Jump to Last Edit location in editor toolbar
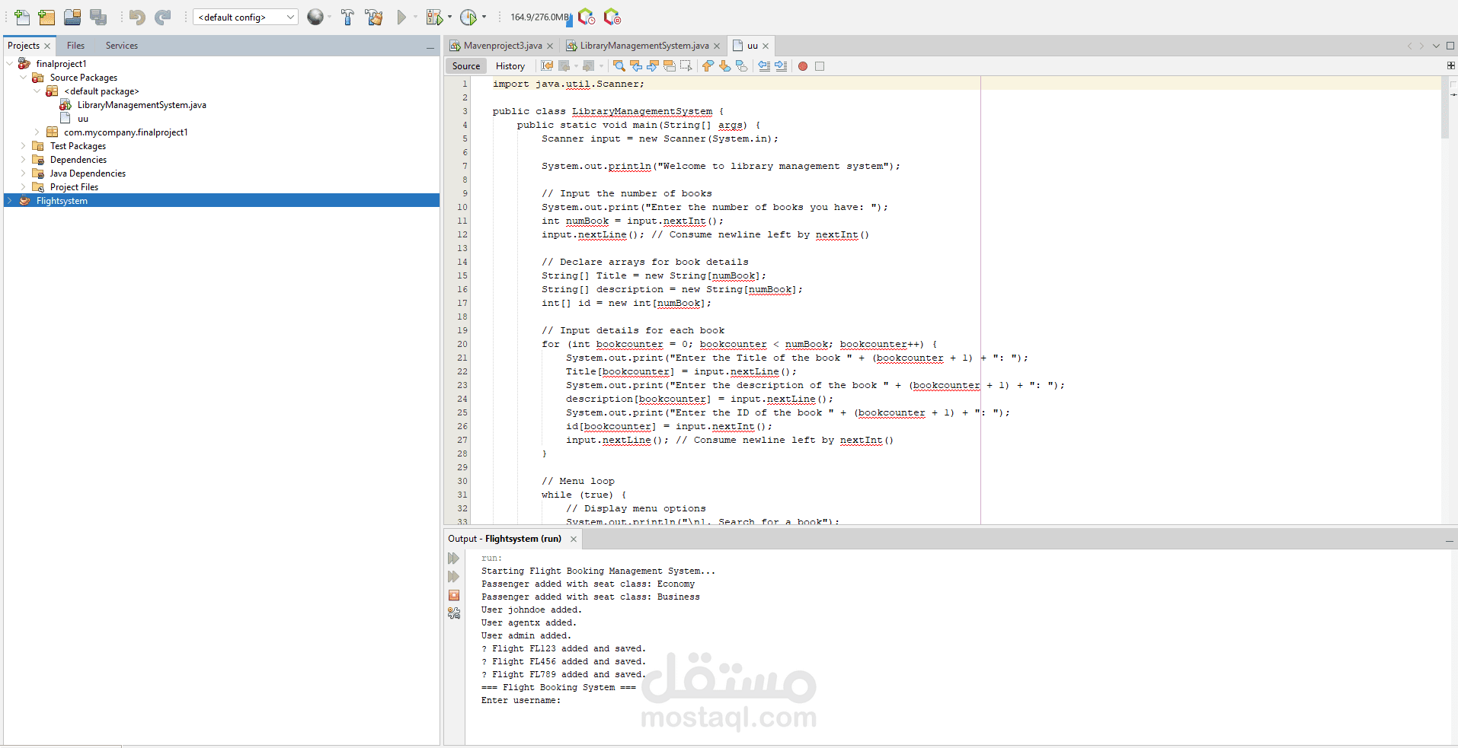 point(547,66)
